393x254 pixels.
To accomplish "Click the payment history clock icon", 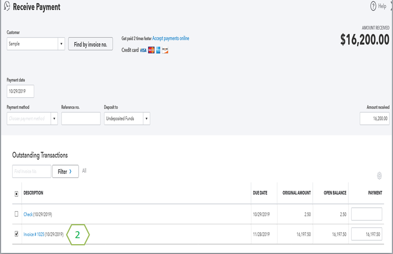I will coord(6,7).
